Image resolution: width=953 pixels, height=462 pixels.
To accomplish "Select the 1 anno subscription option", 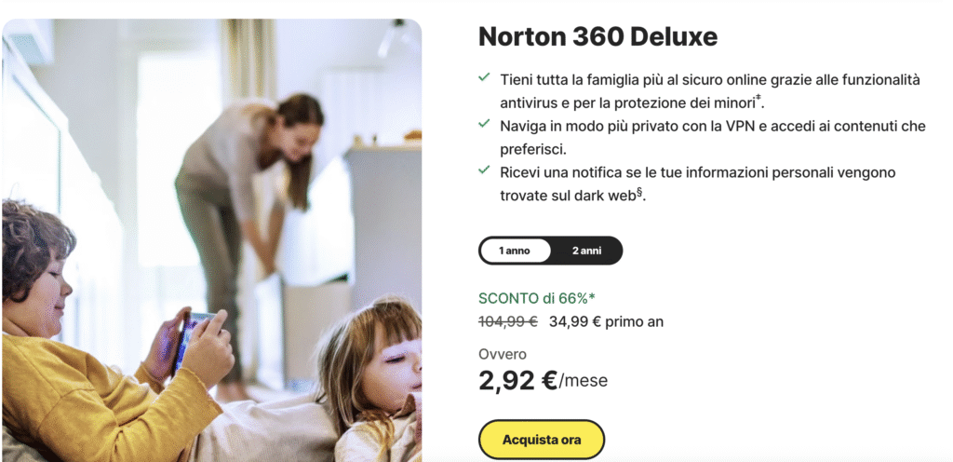I will click(515, 251).
